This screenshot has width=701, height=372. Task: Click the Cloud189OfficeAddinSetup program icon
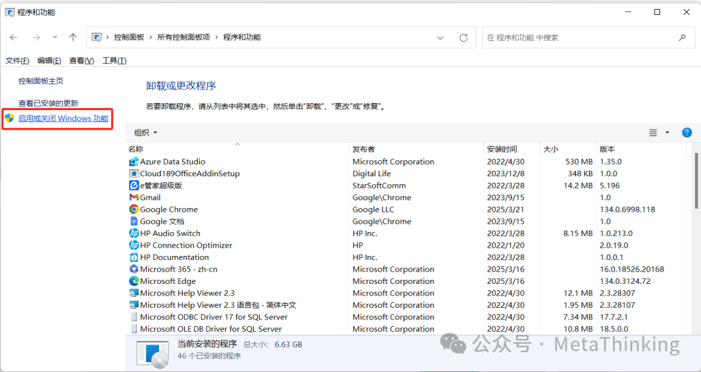134,174
